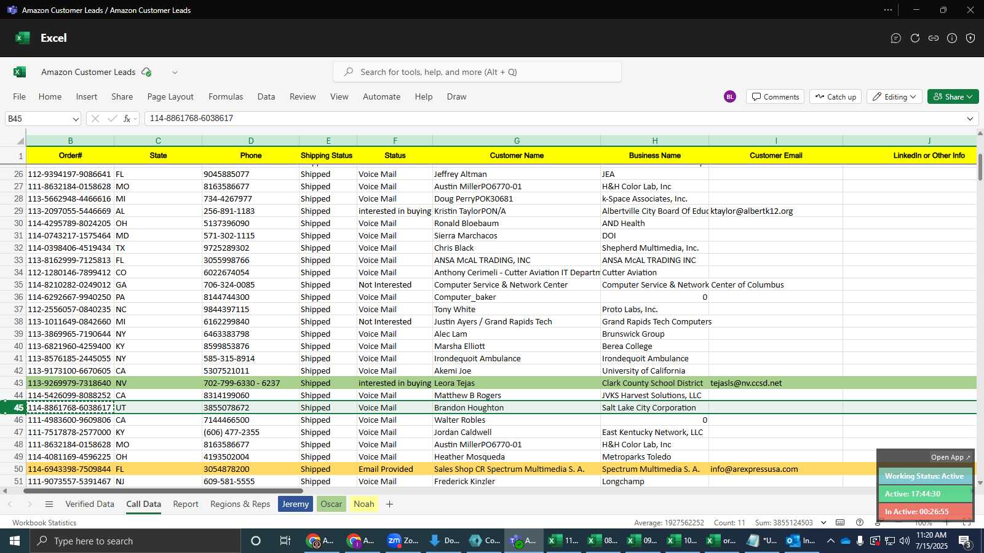Open the Data ribbon tab
The image size is (984, 553).
pos(266,96)
